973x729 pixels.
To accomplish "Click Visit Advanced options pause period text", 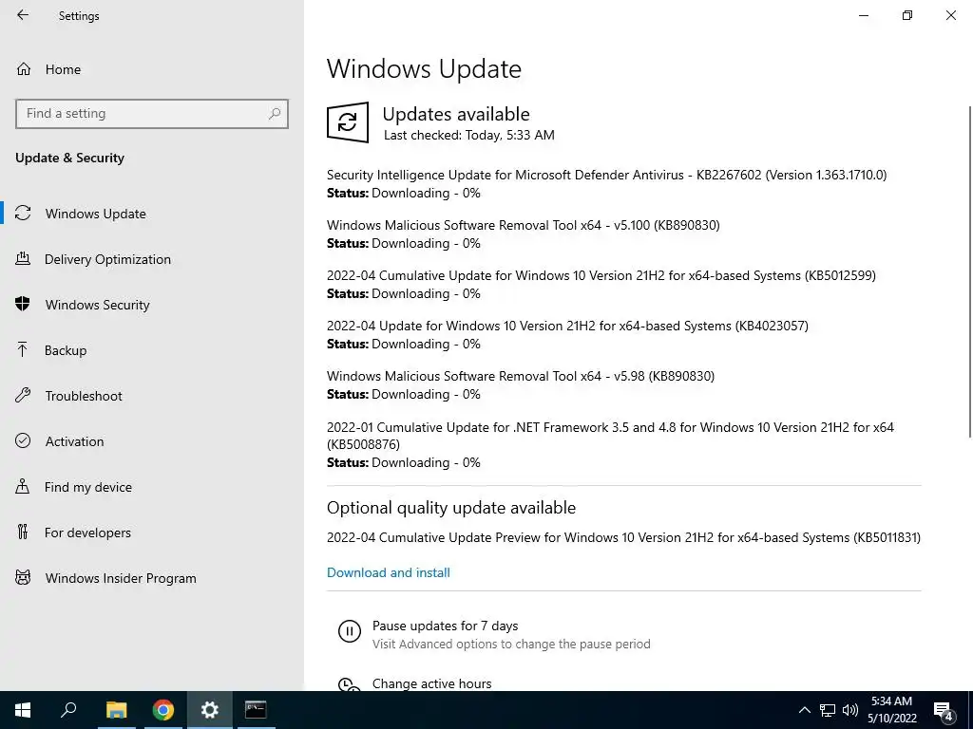I will (x=511, y=645).
